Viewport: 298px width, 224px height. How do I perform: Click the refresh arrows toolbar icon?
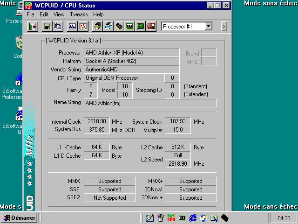click(x=83, y=26)
